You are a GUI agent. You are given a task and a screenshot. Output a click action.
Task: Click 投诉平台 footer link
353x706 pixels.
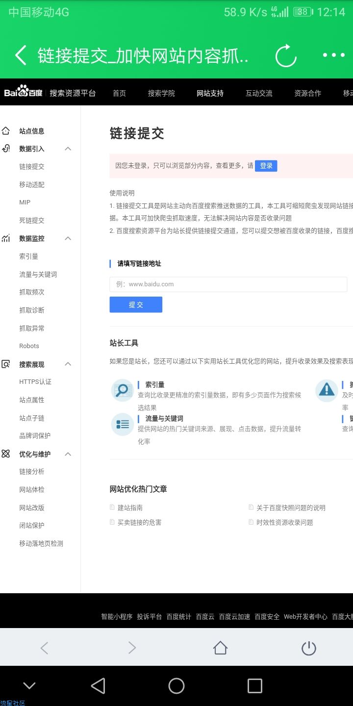coord(149,617)
